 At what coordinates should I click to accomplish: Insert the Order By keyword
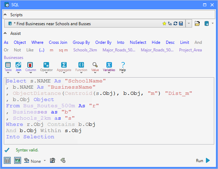click(103, 42)
